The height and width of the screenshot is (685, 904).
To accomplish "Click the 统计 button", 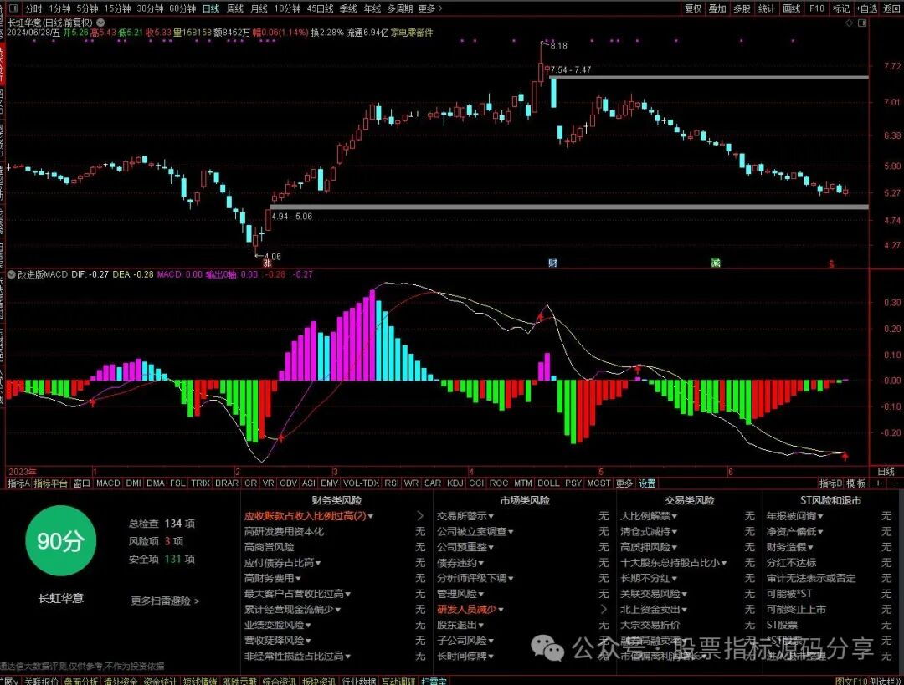I will (766, 8).
